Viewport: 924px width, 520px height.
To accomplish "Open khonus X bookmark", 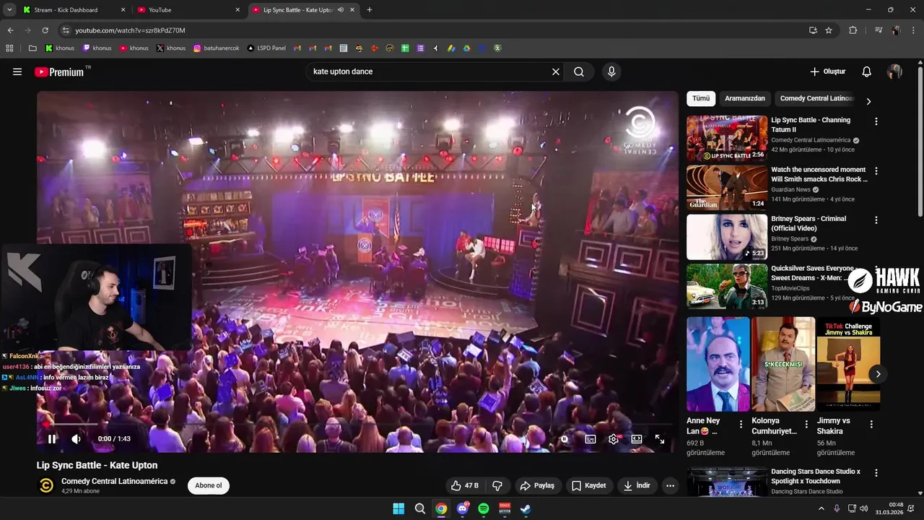I will pyautogui.click(x=171, y=48).
